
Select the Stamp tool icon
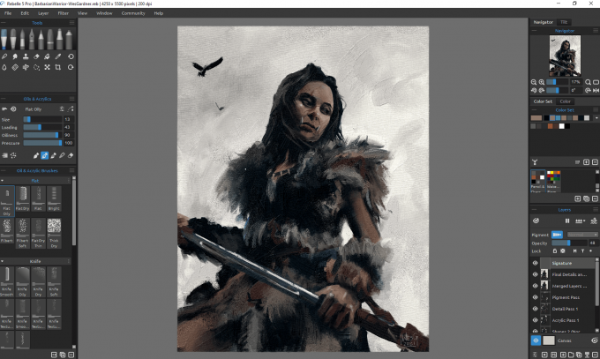[26, 56]
